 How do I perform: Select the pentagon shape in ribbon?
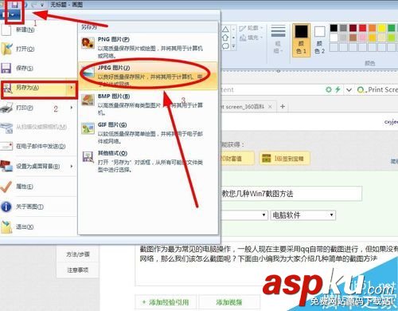(x=225, y=37)
